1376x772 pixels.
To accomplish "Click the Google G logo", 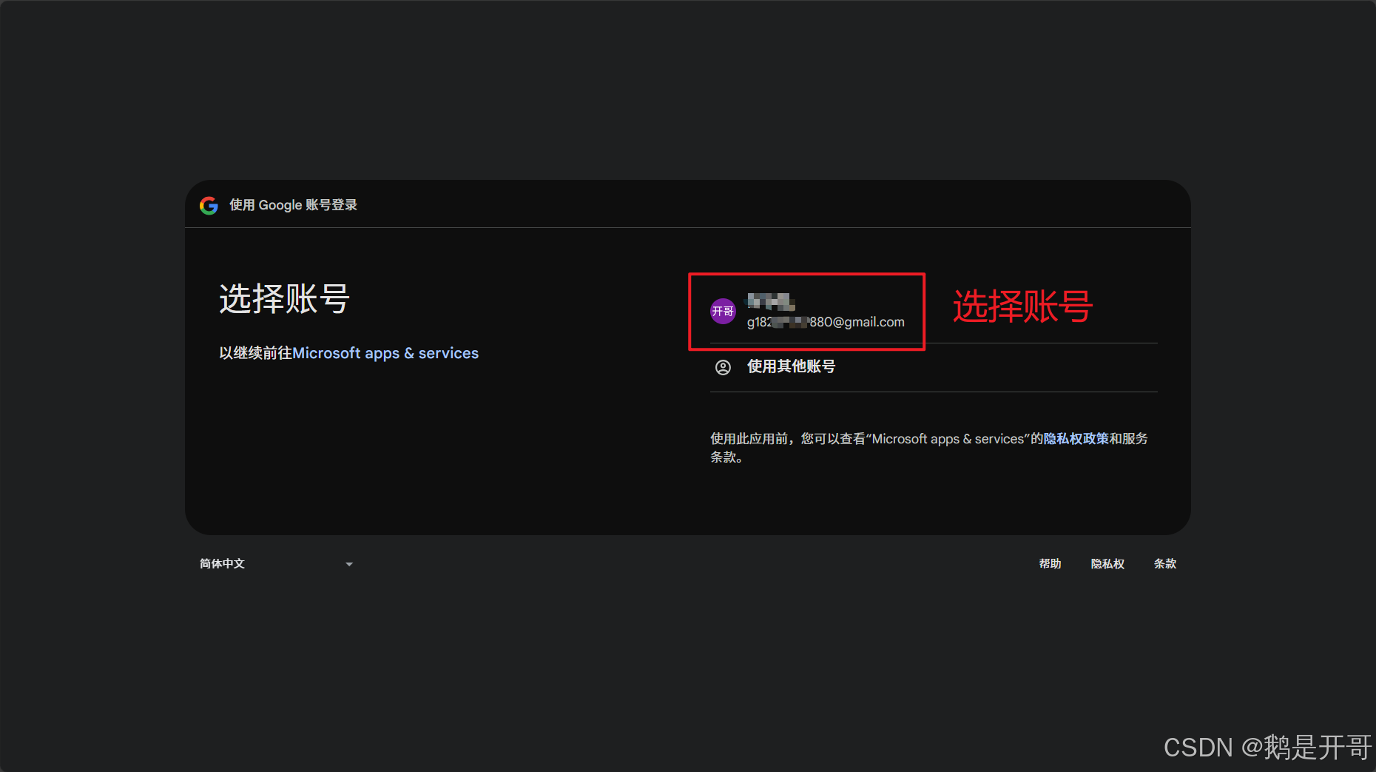I will (209, 205).
